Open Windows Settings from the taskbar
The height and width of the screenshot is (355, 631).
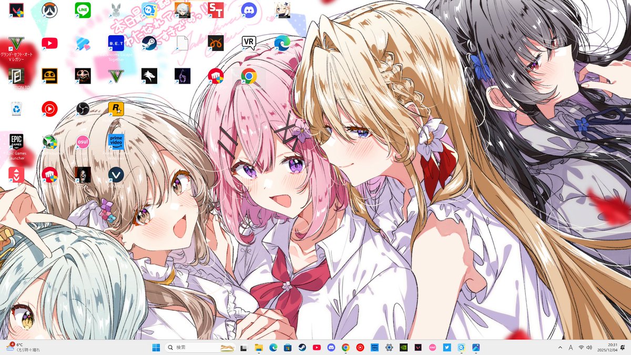tap(389, 347)
